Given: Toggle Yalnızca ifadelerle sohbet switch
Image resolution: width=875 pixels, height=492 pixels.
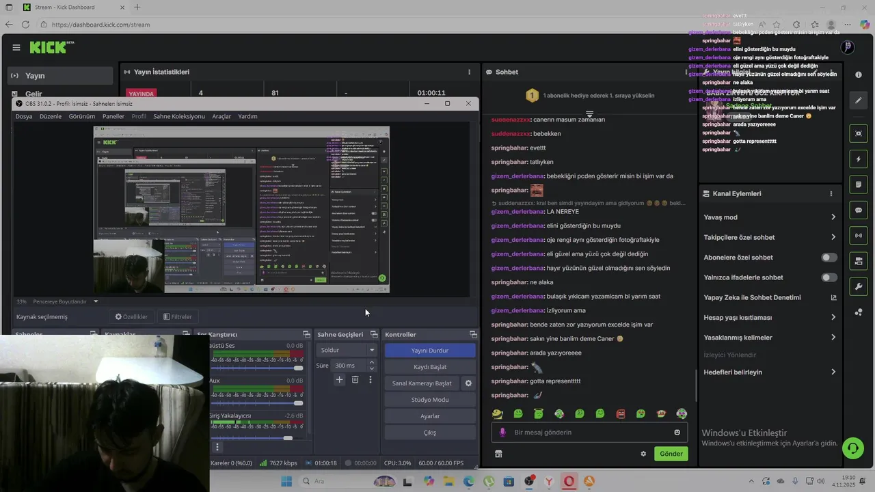Looking at the screenshot, I should (829, 277).
